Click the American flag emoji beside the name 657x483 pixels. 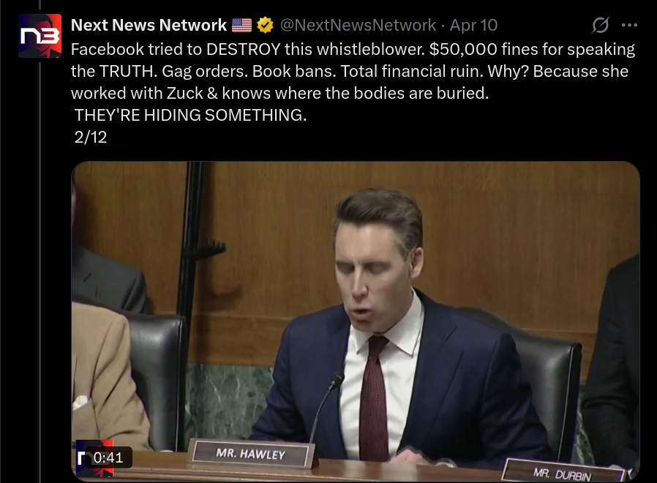coord(241,25)
